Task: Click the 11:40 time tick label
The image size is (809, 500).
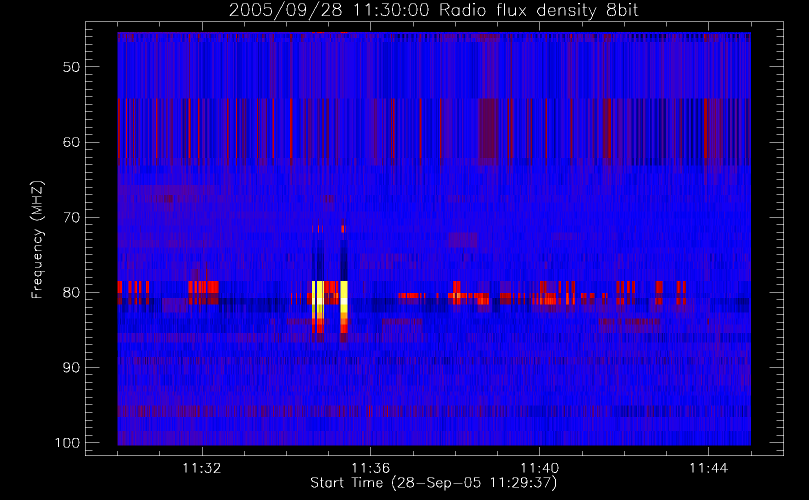Action: click(539, 468)
